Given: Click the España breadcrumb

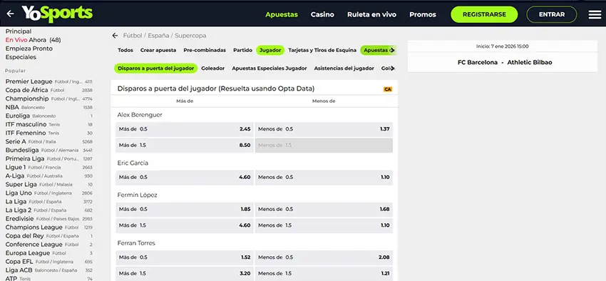Looking at the screenshot, I should [x=158, y=36].
